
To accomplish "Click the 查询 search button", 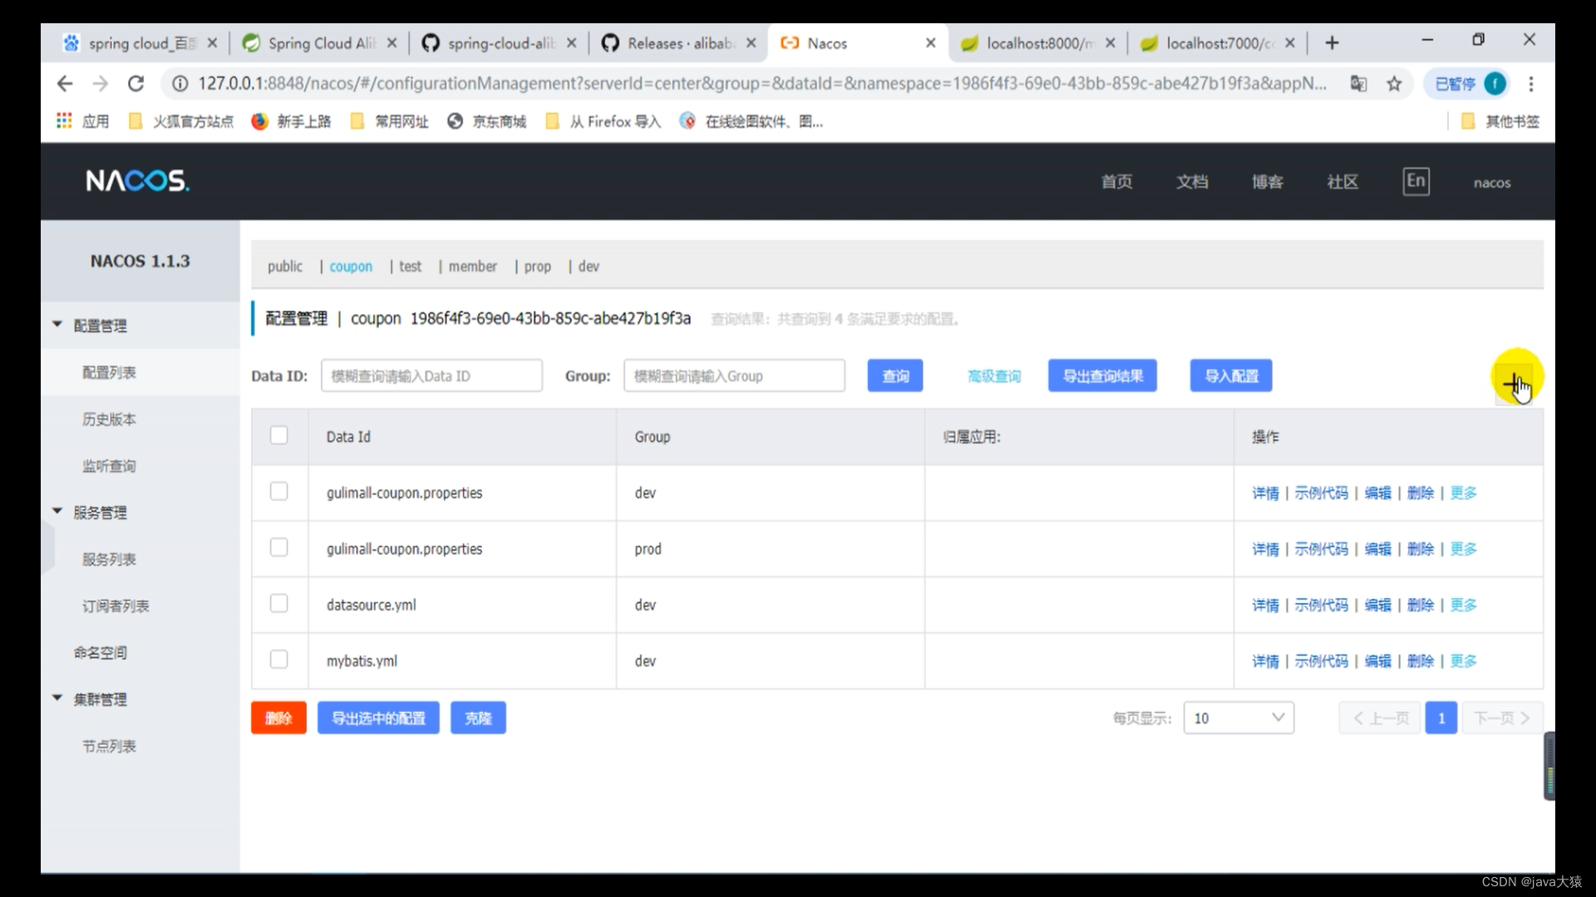I will tap(895, 375).
